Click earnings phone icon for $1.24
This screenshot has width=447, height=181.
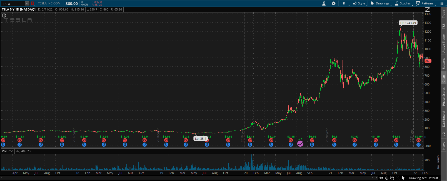(x=271, y=140)
